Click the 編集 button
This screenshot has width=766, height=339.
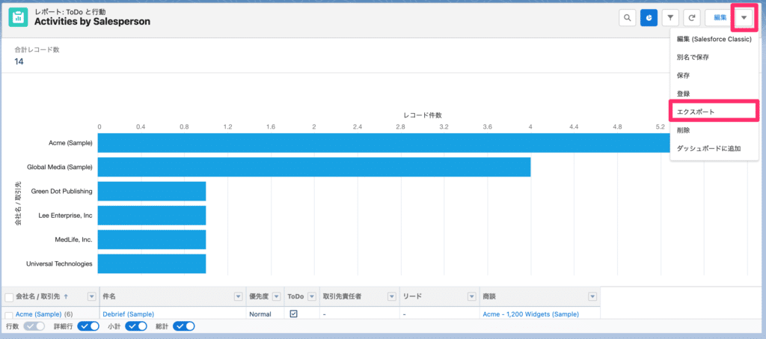720,17
